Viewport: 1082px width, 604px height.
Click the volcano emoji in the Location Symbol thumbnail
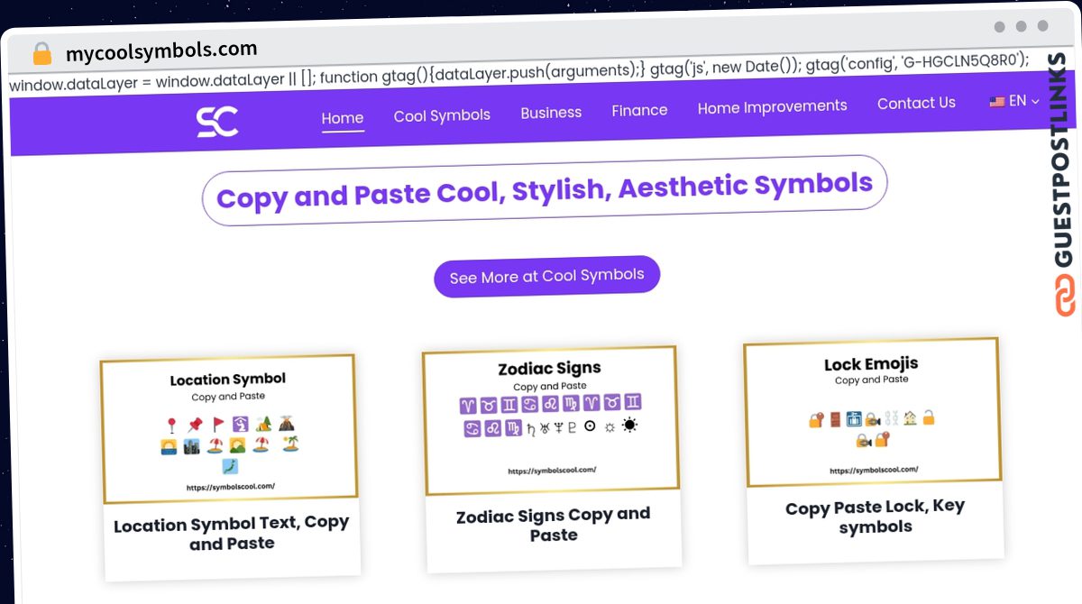click(x=287, y=424)
